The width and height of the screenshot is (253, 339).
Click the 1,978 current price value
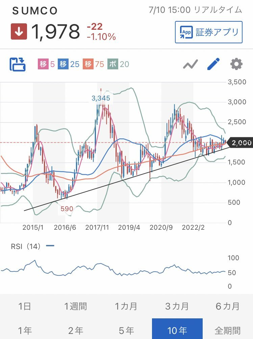point(55,32)
